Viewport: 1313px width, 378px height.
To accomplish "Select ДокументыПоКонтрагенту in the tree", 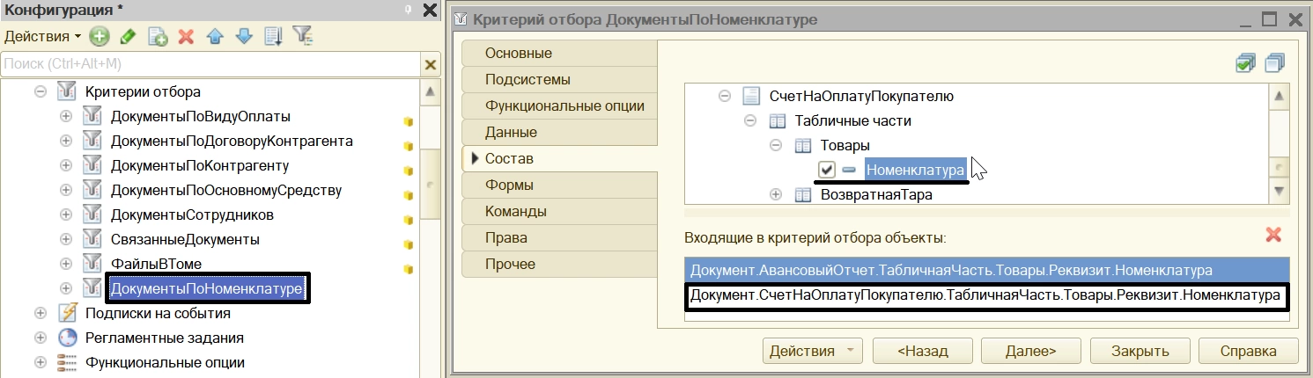I will (x=200, y=165).
